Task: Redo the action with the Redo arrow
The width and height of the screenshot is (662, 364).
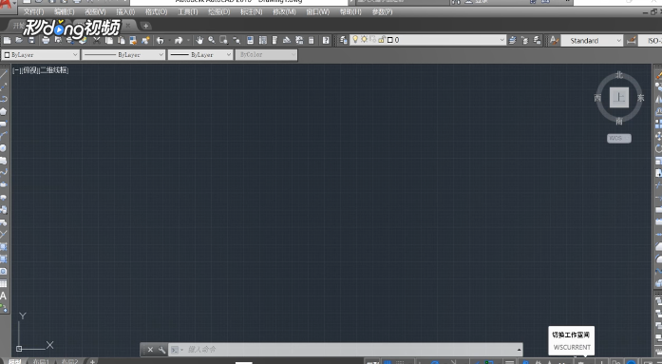Action: 179,40
